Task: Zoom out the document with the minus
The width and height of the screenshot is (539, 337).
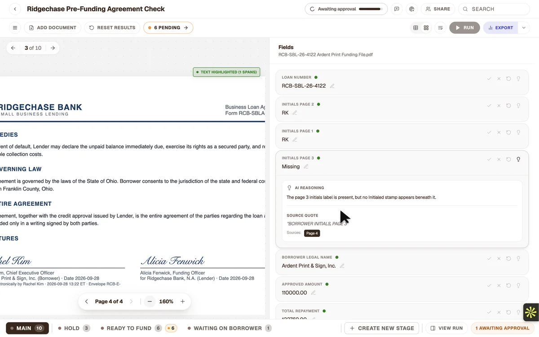Action: pos(150,302)
